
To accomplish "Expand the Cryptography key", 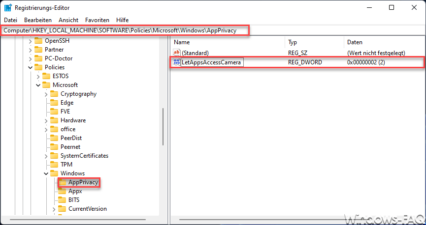I will pos(46,94).
